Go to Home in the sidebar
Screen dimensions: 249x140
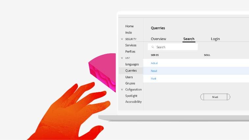[x=129, y=26]
